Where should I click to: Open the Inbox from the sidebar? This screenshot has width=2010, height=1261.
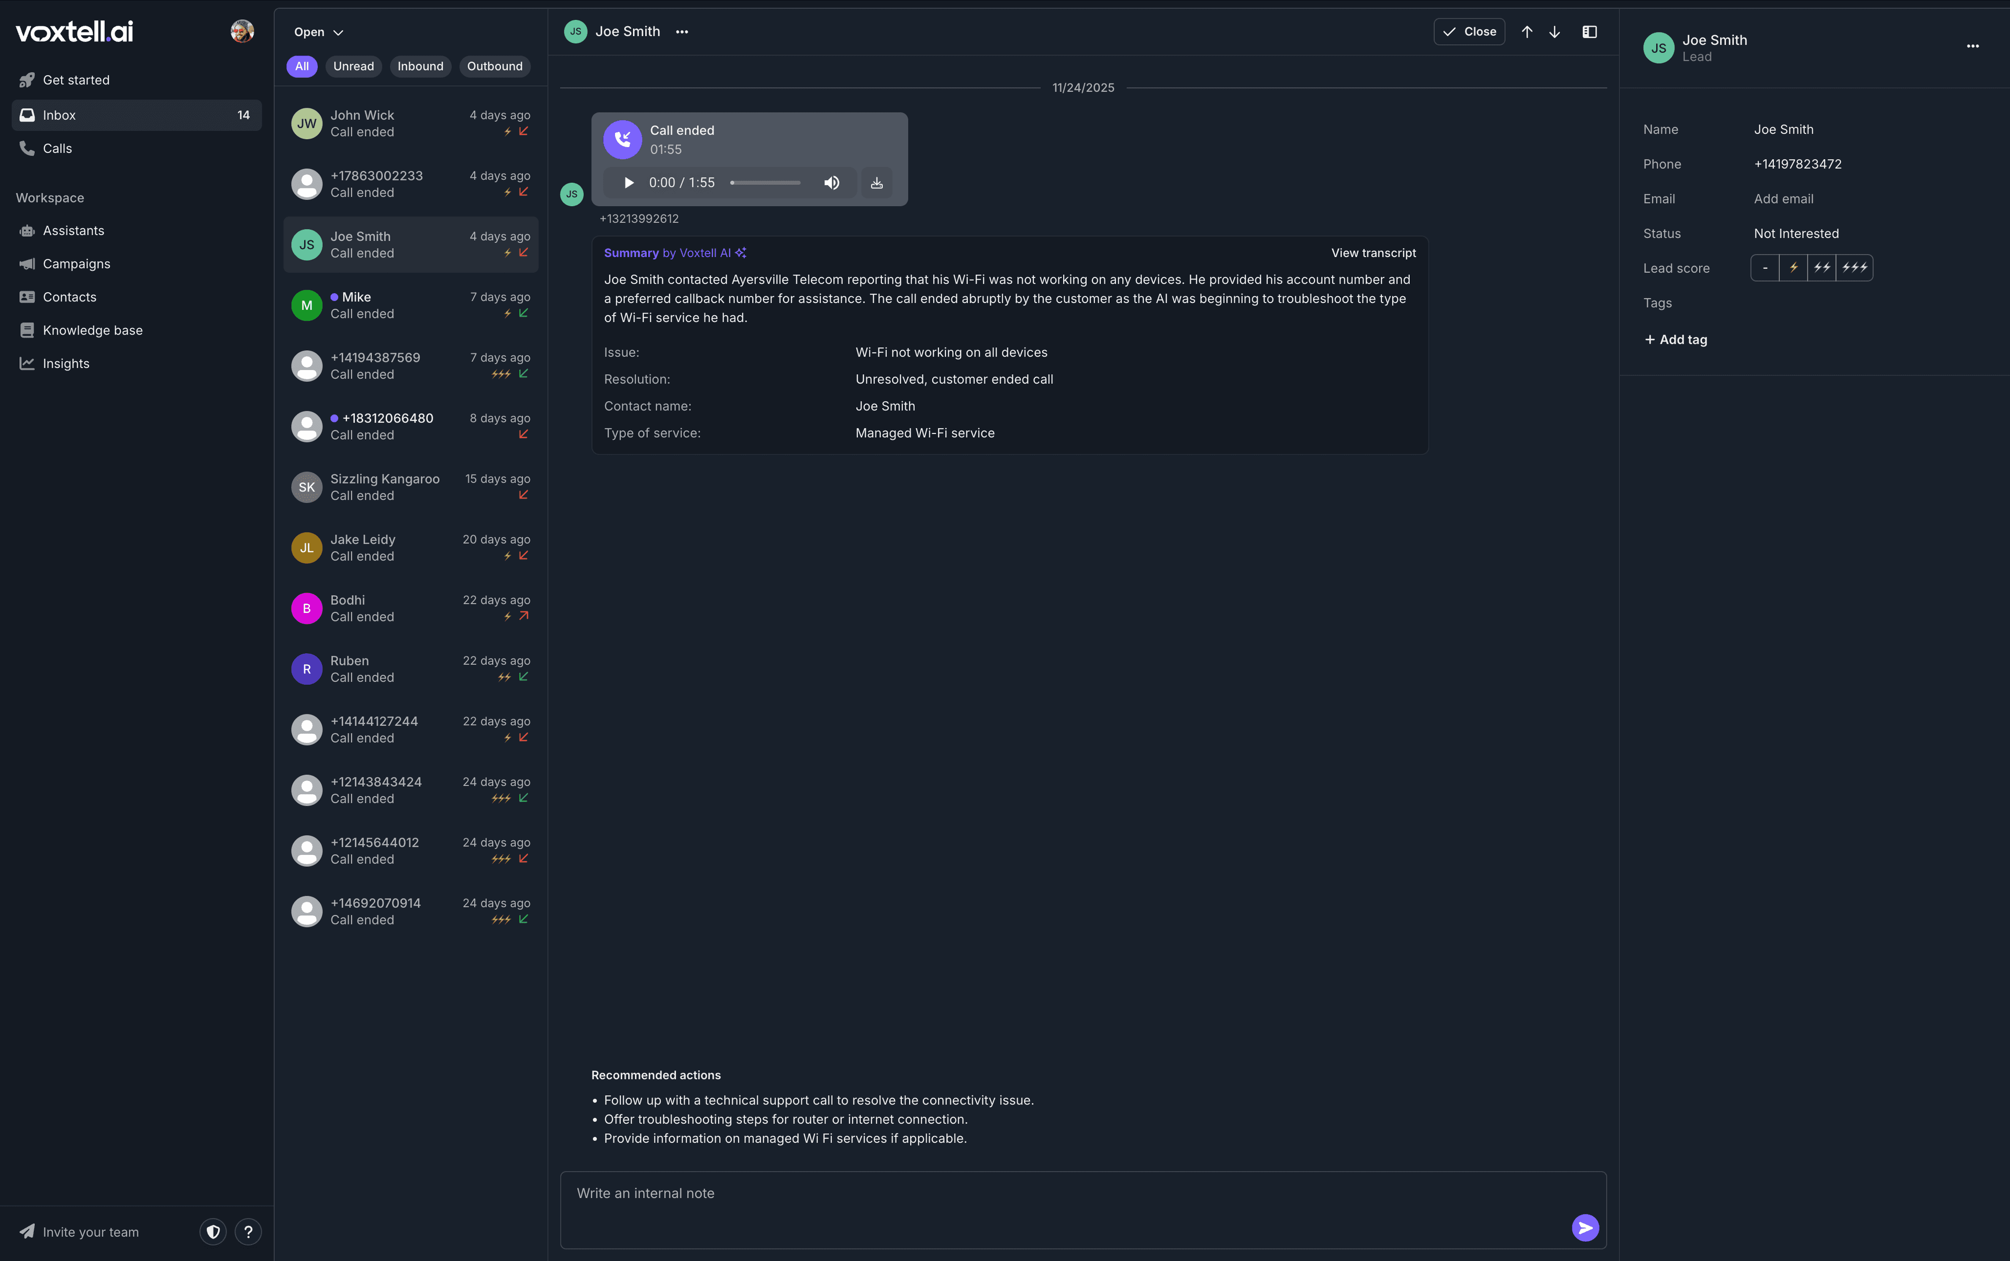tap(59, 114)
